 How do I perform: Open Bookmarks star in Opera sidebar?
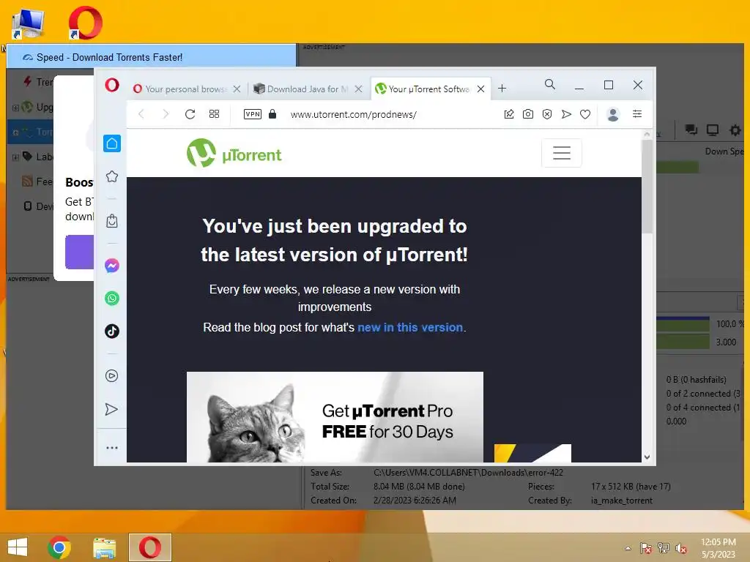tap(112, 176)
